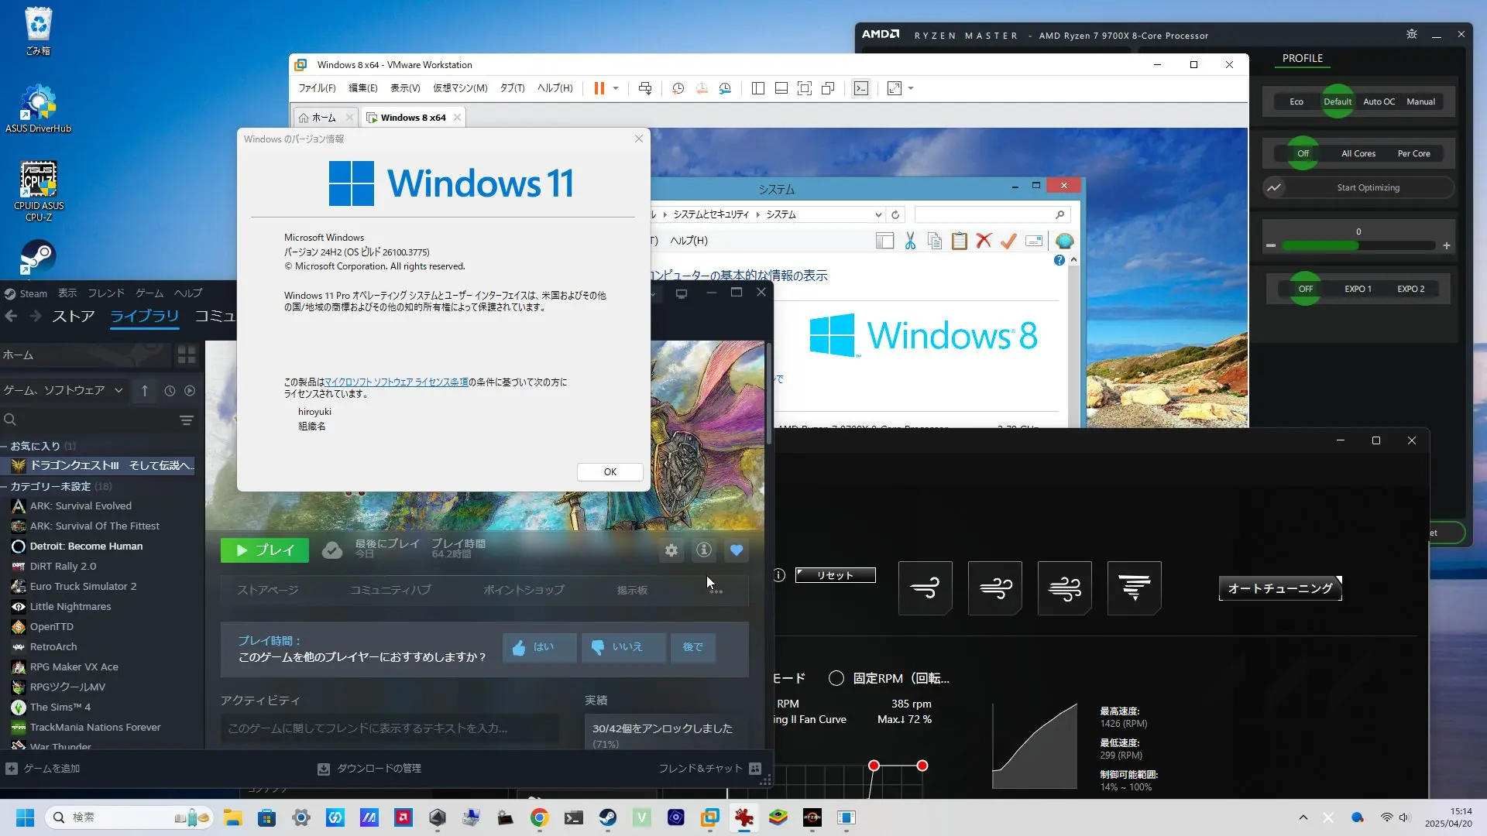The image size is (1487, 836).
Task: Open Google Chrome from the taskbar
Action: [x=540, y=817]
